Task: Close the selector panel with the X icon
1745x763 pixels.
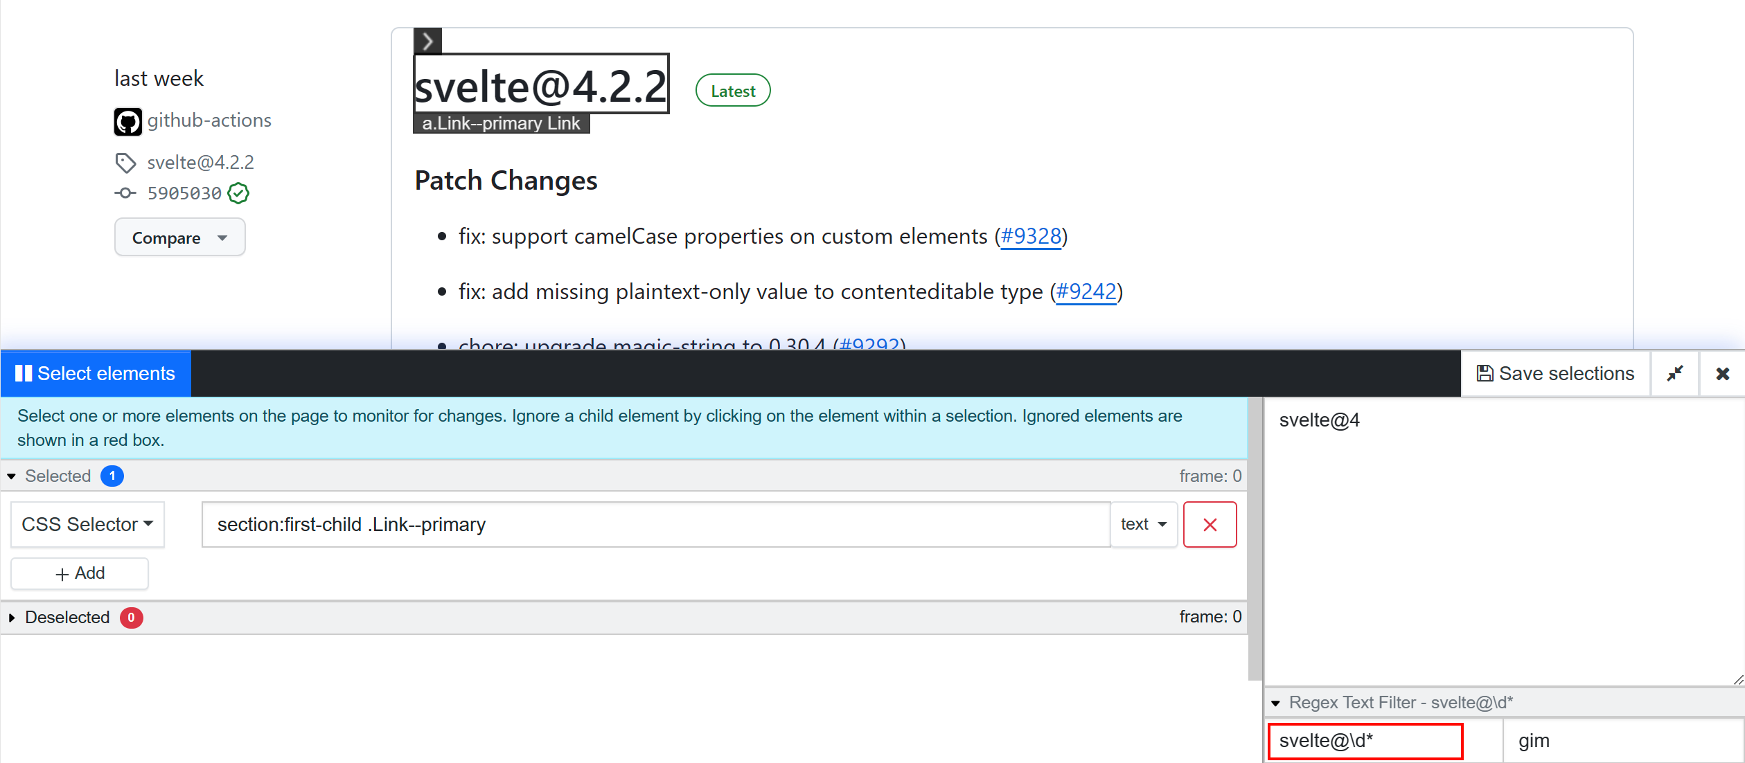Action: point(1723,374)
